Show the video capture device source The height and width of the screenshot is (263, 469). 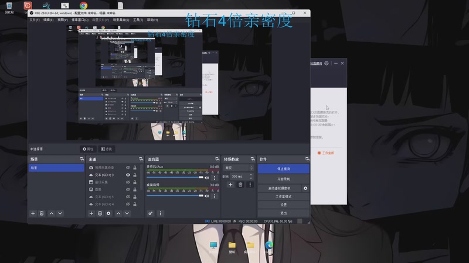(x=128, y=168)
